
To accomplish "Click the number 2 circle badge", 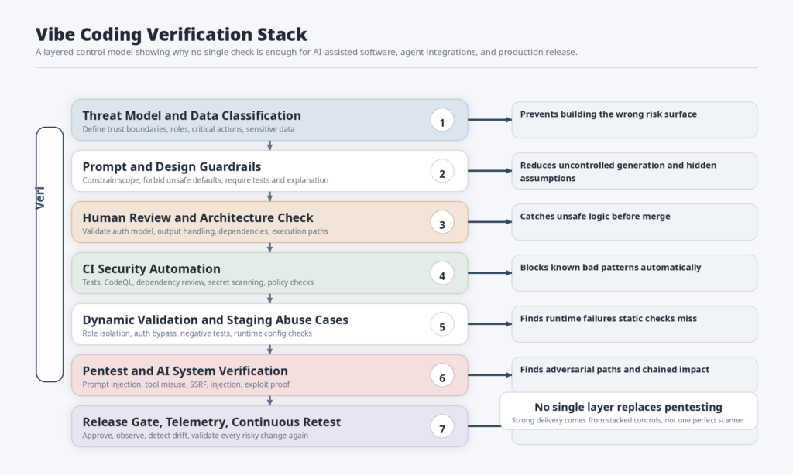I will coord(442,172).
